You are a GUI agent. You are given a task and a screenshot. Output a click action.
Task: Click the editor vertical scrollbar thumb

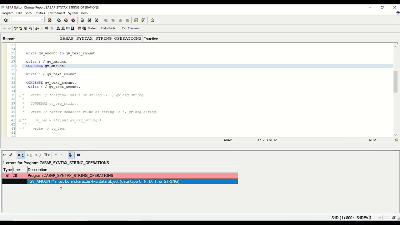(x=395, y=81)
